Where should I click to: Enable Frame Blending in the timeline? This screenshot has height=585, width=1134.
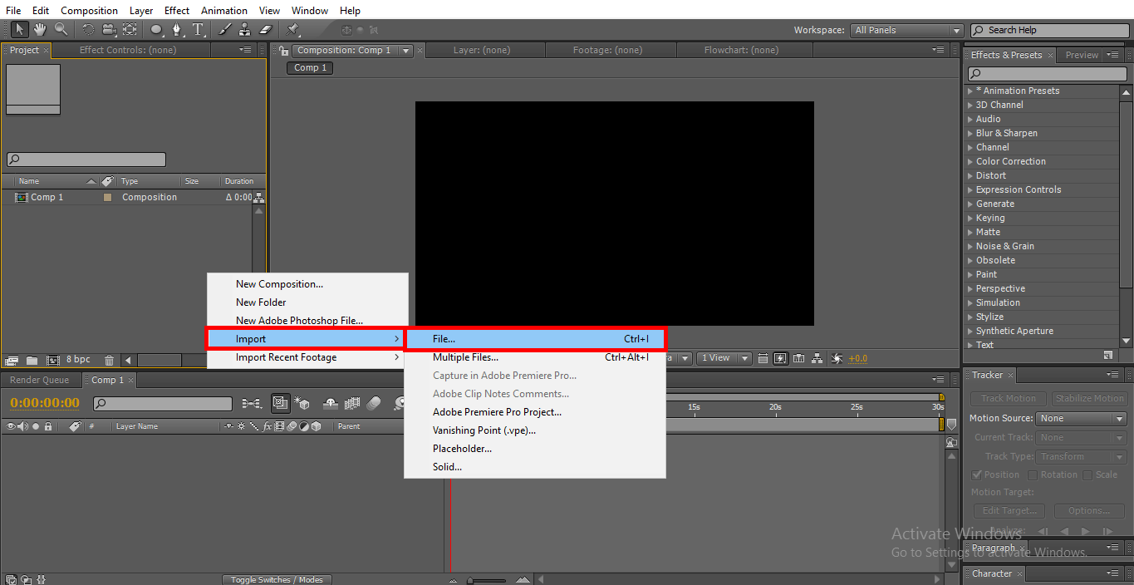click(351, 404)
